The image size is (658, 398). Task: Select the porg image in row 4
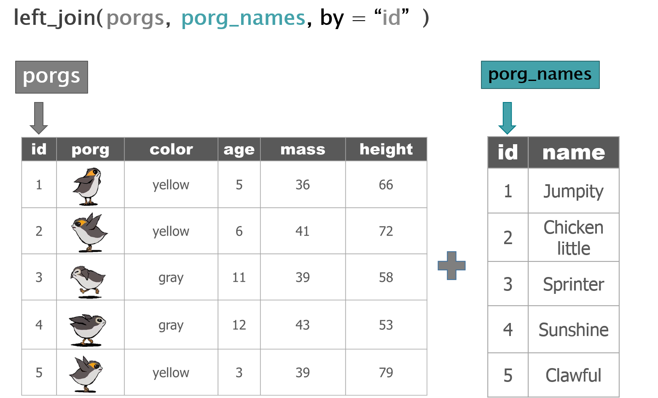coord(87,330)
